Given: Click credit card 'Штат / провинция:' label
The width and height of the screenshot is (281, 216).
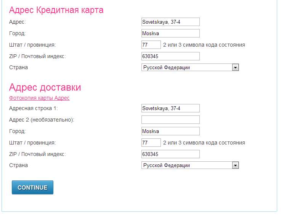Looking at the screenshot, I should [32, 45].
